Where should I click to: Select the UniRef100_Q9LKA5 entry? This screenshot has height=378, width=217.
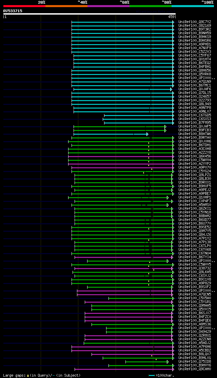point(195,272)
